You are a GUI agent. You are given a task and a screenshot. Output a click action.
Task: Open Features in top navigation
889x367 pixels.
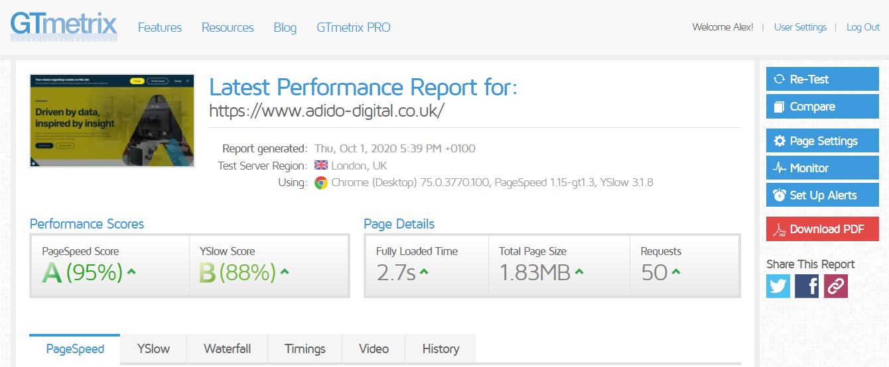click(160, 28)
